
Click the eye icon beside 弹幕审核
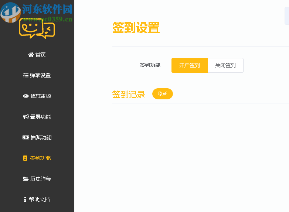(26, 96)
